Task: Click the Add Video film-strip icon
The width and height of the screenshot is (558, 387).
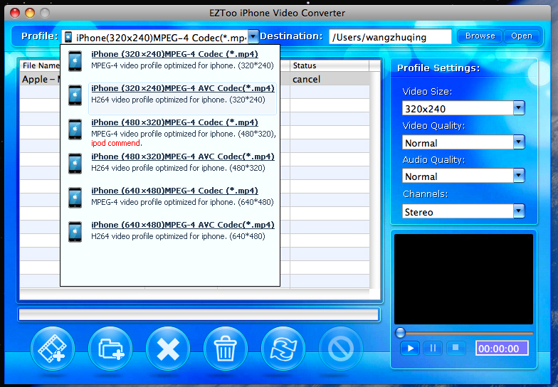Action: point(53,349)
